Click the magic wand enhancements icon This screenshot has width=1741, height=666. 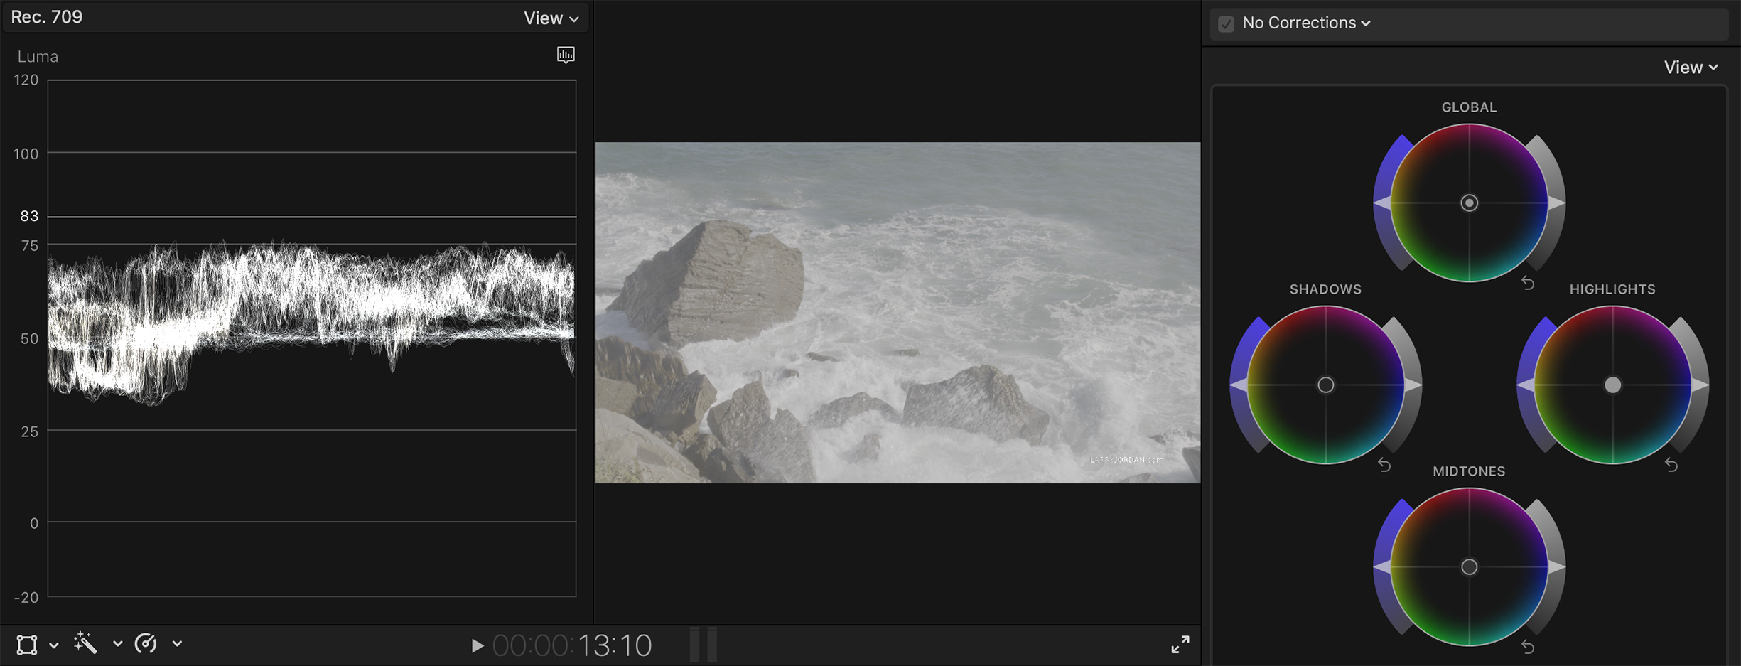85,643
